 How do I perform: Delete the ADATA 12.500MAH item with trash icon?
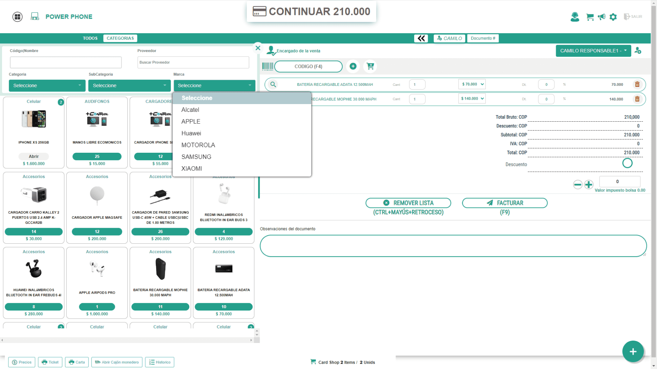[x=637, y=84]
